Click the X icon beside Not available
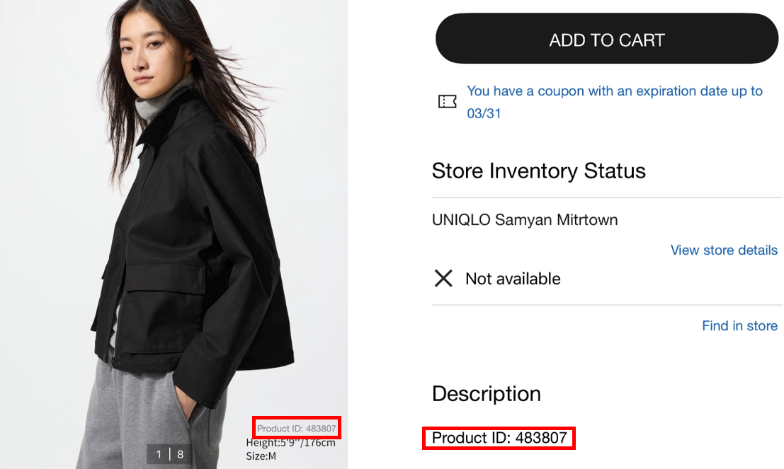Screen dimensions: 784x469 pyautogui.click(x=443, y=279)
